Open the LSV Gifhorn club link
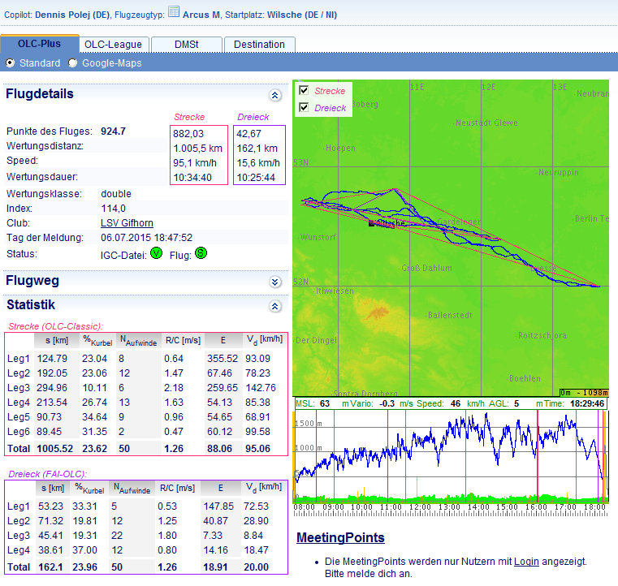This screenshot has height=586, width=618. [127, 223]
